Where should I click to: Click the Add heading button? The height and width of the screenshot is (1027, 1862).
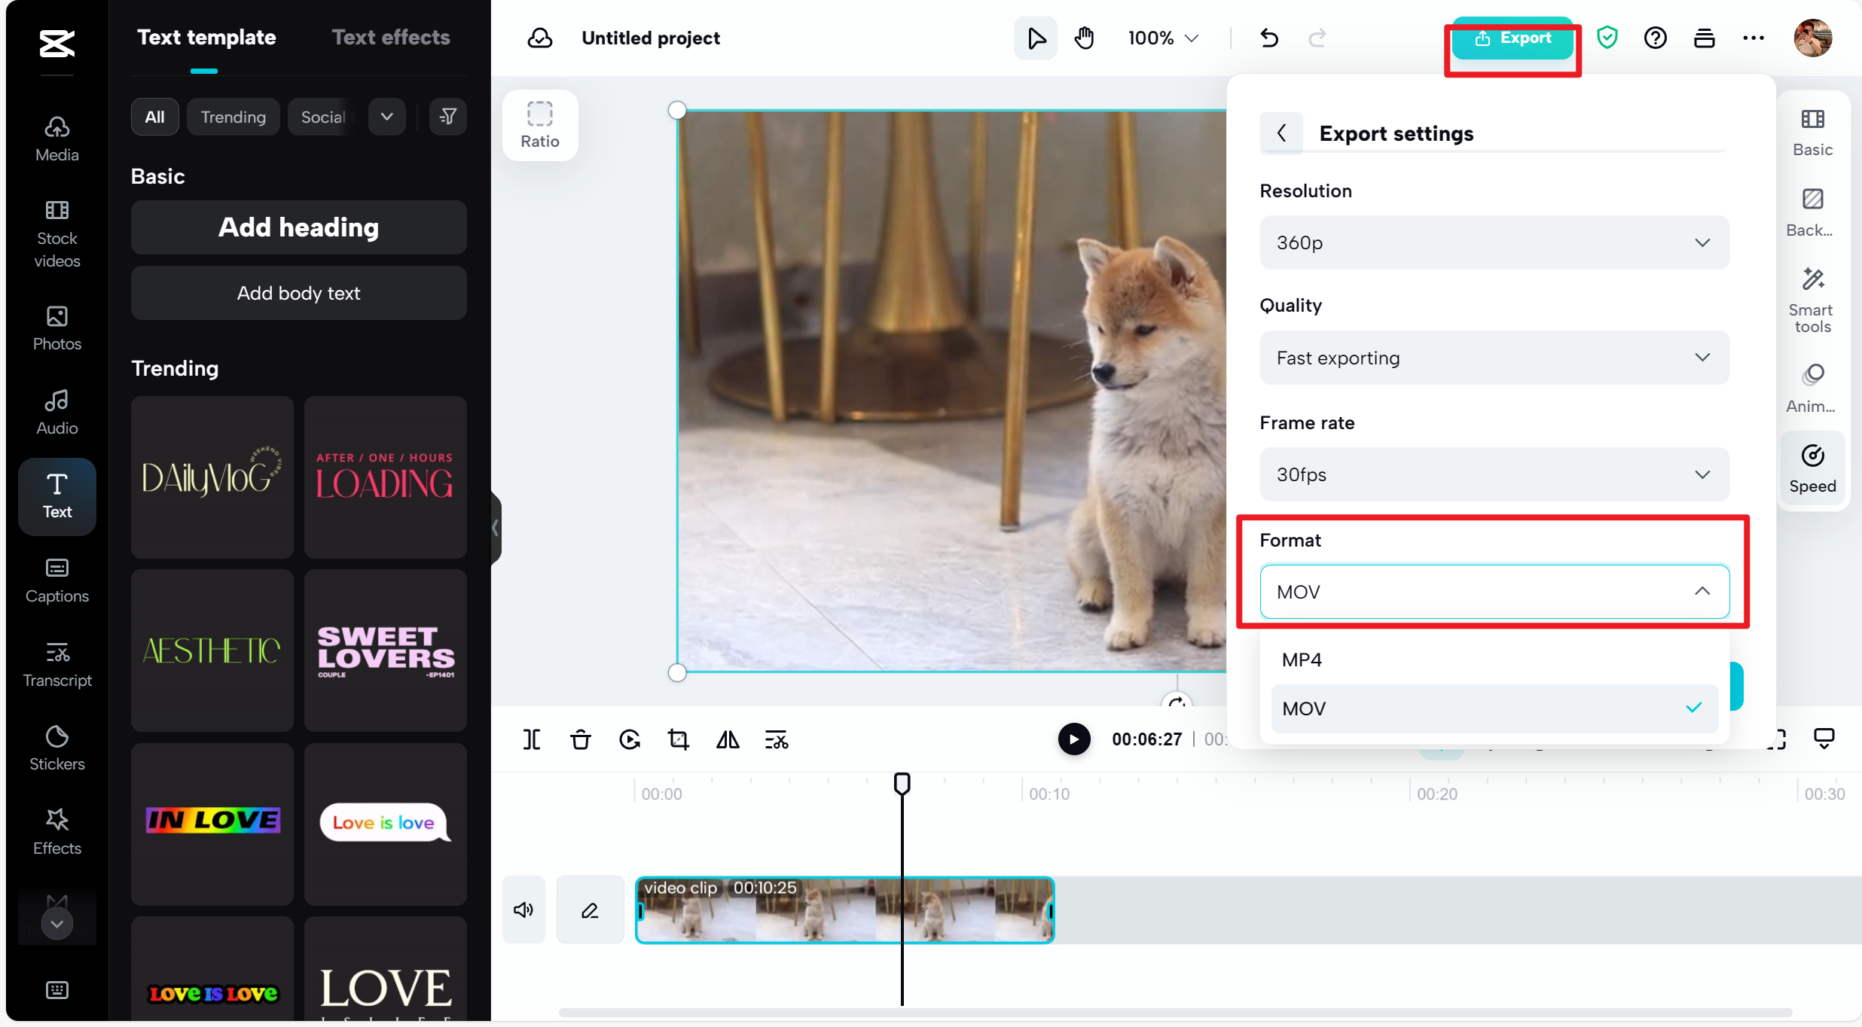tap(298, 227)
